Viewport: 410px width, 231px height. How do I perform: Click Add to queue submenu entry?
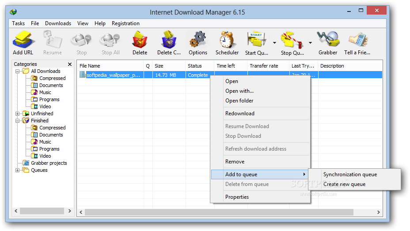tap(260, 174)
